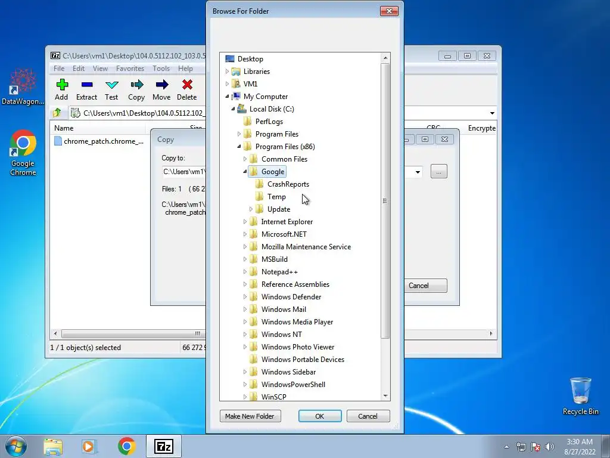610x458 pixels.
Task: Expand the Common Files folder
Action: pyautogui.click(x=245, y=159)
